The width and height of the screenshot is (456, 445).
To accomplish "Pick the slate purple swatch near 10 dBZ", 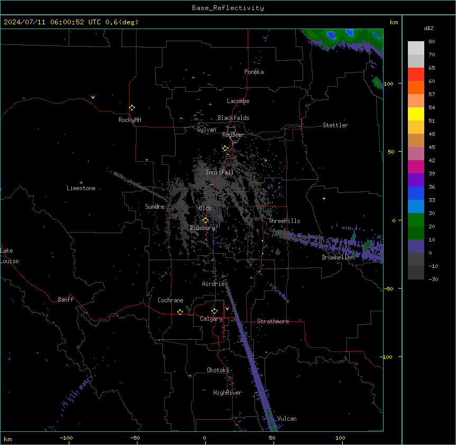I will pyautogui.click(x=416, y=246).
